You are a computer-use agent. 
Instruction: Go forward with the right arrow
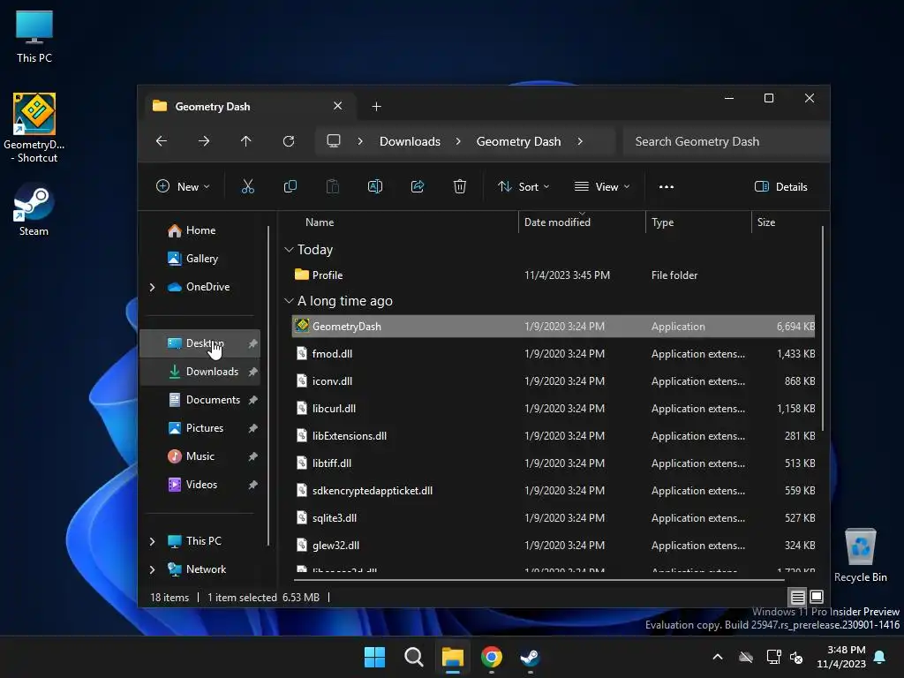pos(204,141)
